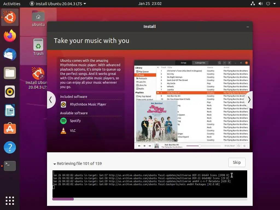Go to the next slide arrow

tap(249, 100)
